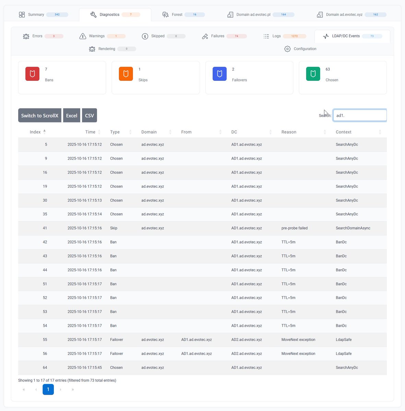Viewport: 405px width, 411px height.
Task: Open the Configuration sub-tab
Action: click(x=300, y=49)
